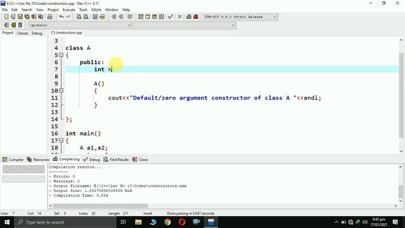405x228 pixels.
Task: Click the taskbar 'Type here to search' box
Action: point(65,222)
